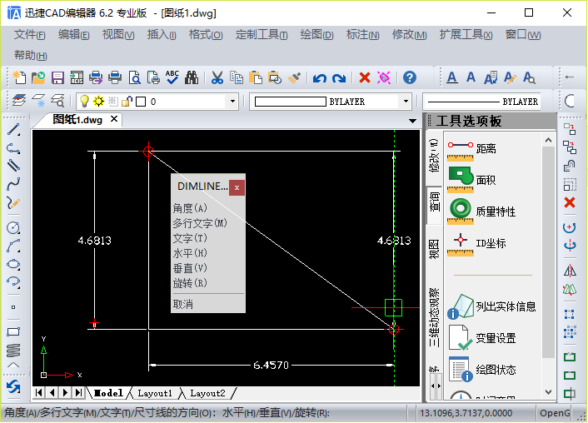
Task: Click the red X delete icon in toolbar
Action: (x=365, y=78)
